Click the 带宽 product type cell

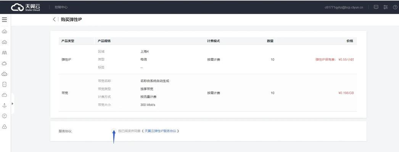click(x=64, y=93)
